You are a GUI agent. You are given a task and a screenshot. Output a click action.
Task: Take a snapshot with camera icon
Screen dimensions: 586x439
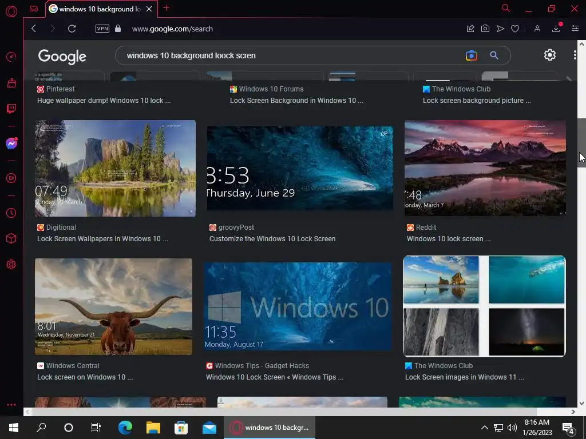click(485, 29)
